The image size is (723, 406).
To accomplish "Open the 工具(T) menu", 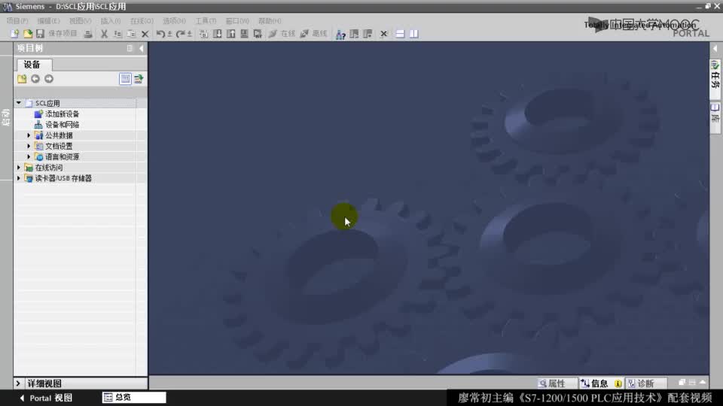I will [206, 21].
